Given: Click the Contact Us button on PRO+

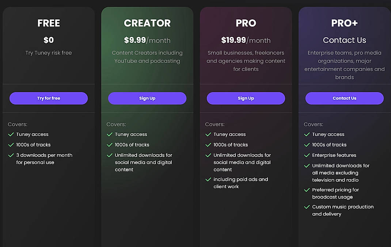Looking at the screenshot, I should 344,98.
